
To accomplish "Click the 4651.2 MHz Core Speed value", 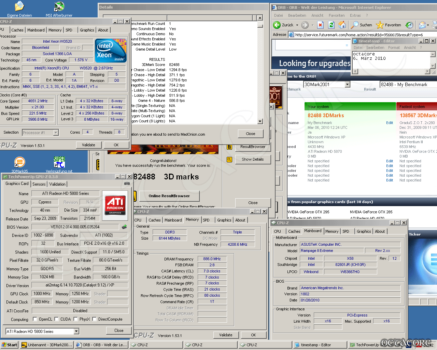I will (38, 101).
